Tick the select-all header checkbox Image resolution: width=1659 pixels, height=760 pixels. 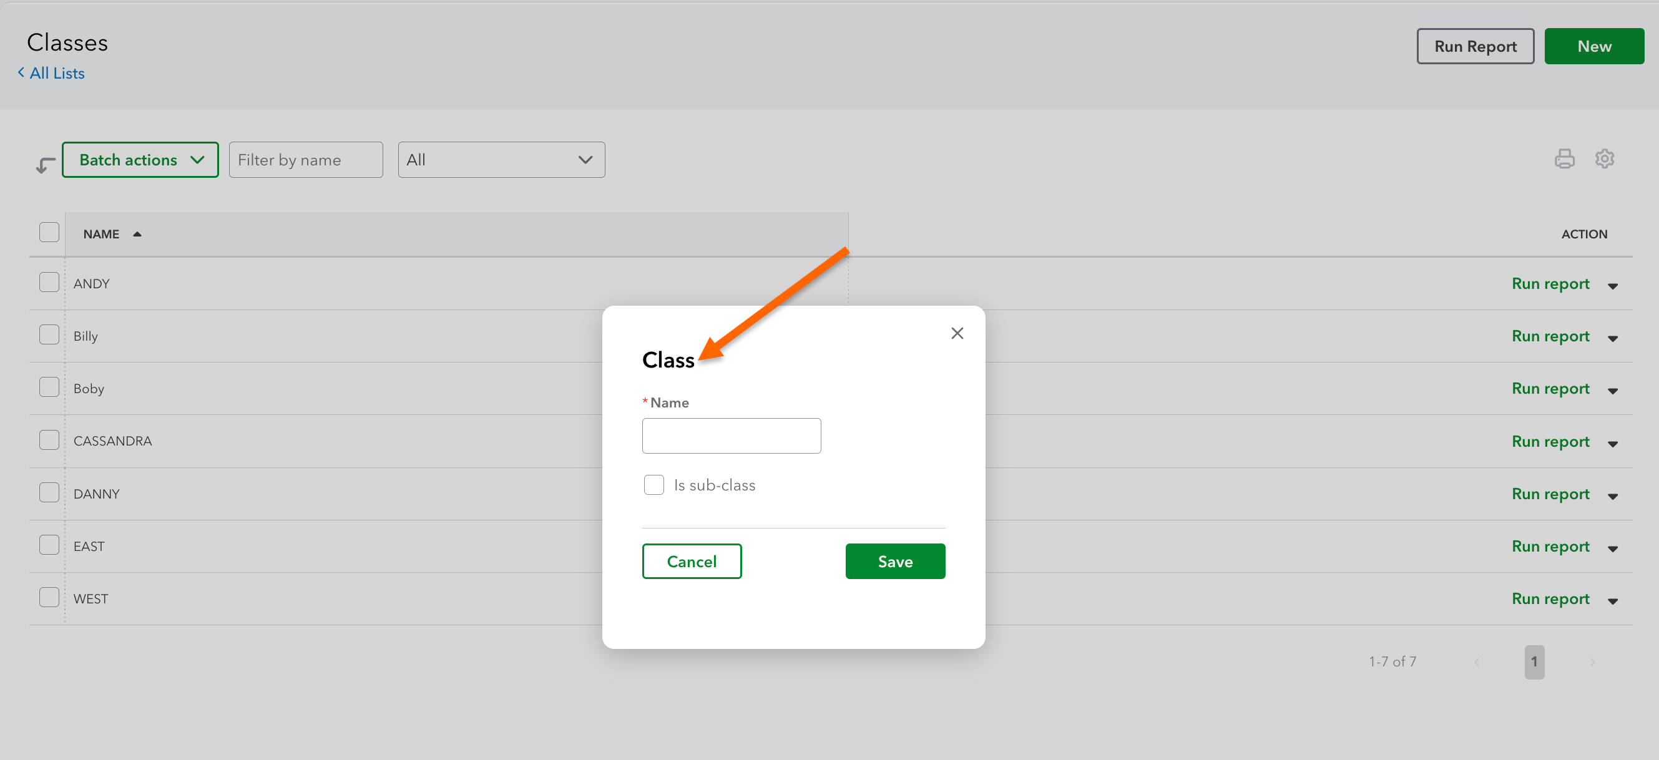(x=49, y=233)
